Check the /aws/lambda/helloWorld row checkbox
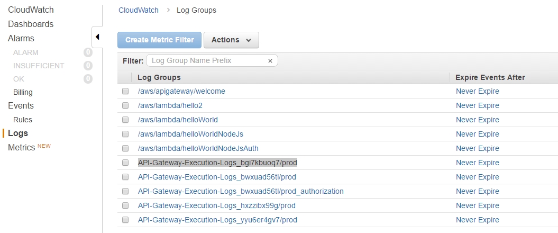 click(125, 120)
